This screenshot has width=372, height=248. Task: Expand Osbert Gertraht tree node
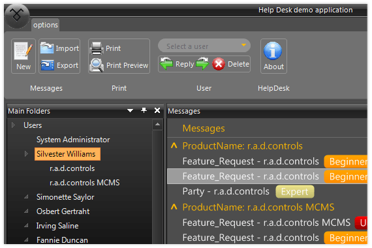[26, 211]
